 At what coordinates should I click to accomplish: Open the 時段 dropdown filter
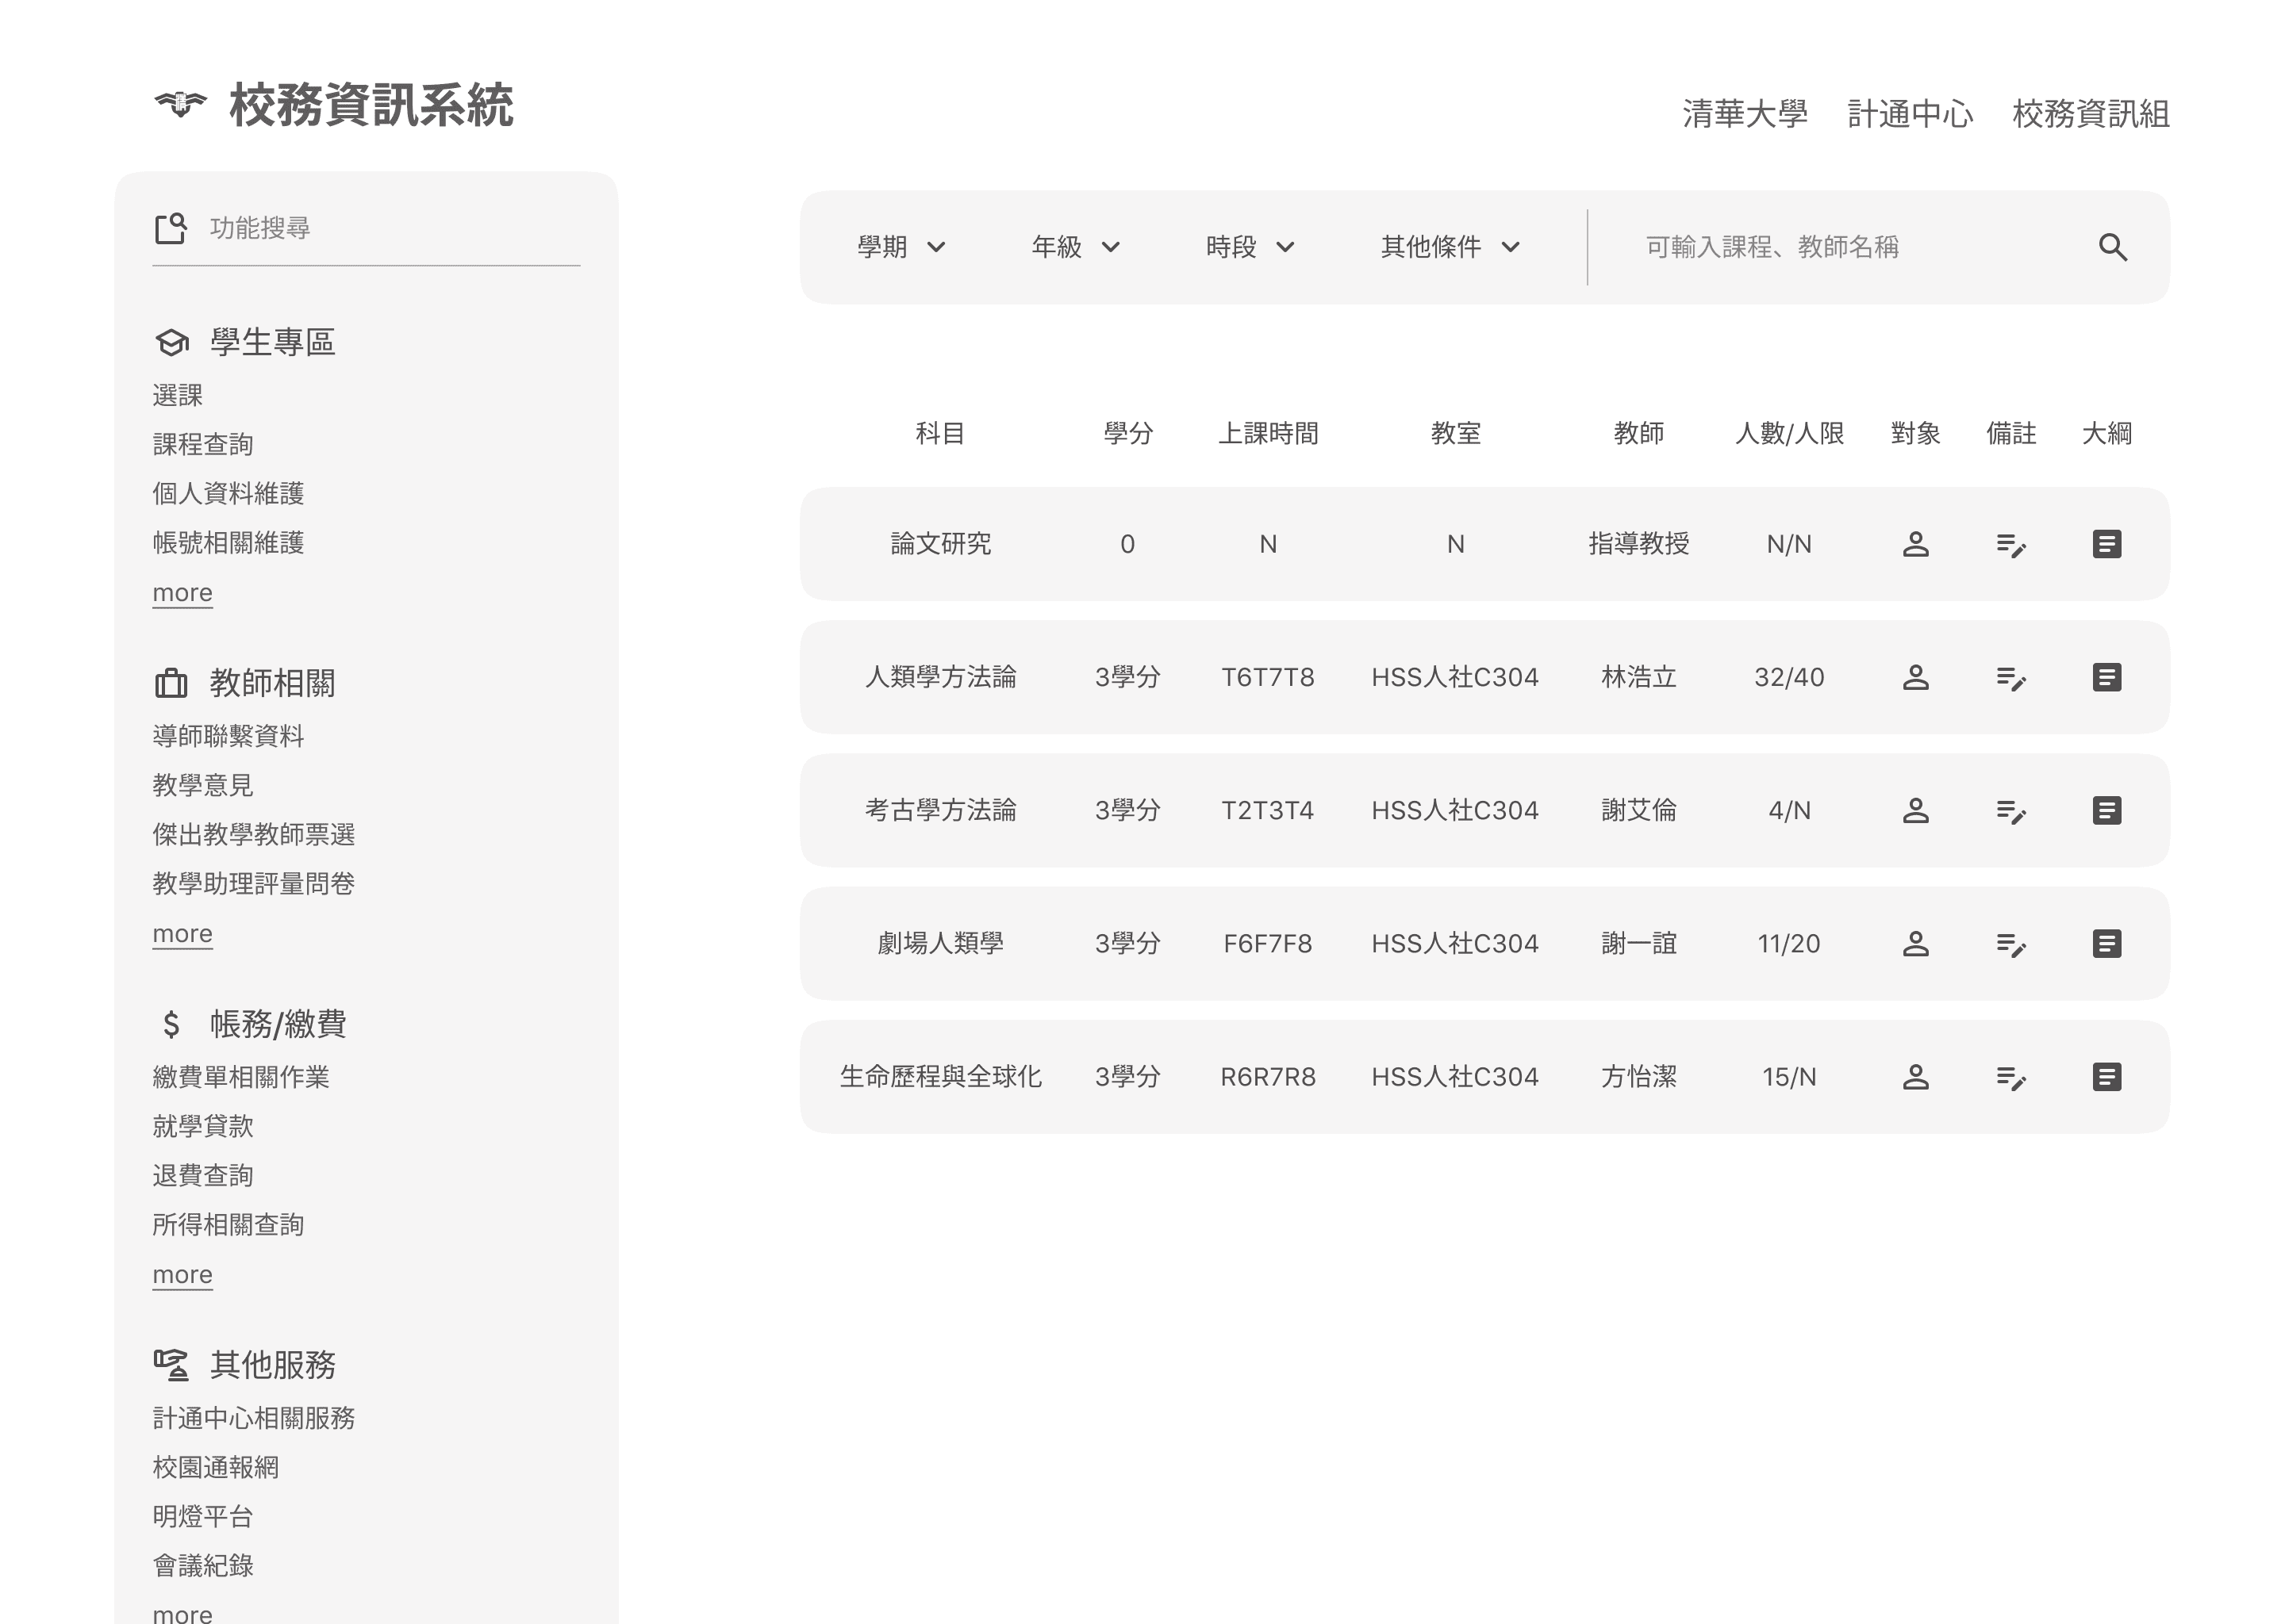click(1250, 247)
